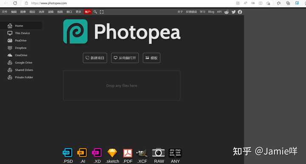The width and height of the screenshot is (306, 164).
Task: Click the .AI format icon
Action: (x=82, y=153)
